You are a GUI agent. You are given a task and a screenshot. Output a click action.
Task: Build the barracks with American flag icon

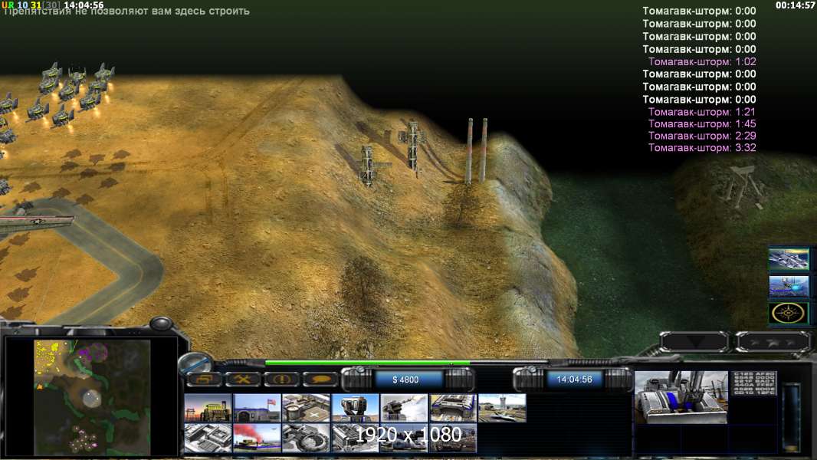click(258, 408)
